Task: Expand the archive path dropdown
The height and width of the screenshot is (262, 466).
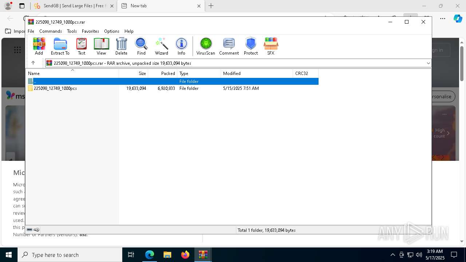Action: point(428,63)
